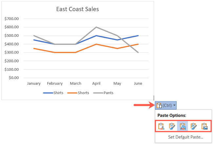Paste the chart as a Picture
Screen dimensions: 213x144
pos(204,126)
